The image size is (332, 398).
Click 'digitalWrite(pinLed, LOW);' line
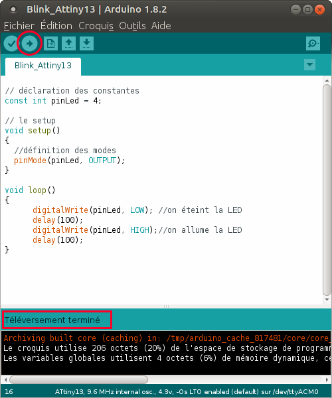(x=93, y=210)
